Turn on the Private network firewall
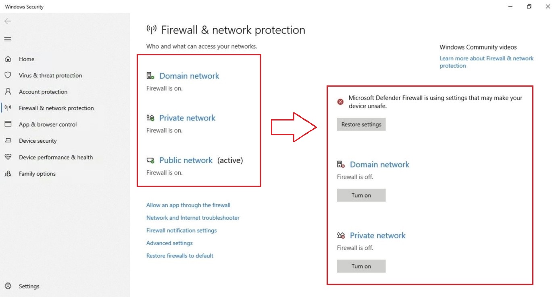Viewport: 556px width, 297px height. (361, 266)
